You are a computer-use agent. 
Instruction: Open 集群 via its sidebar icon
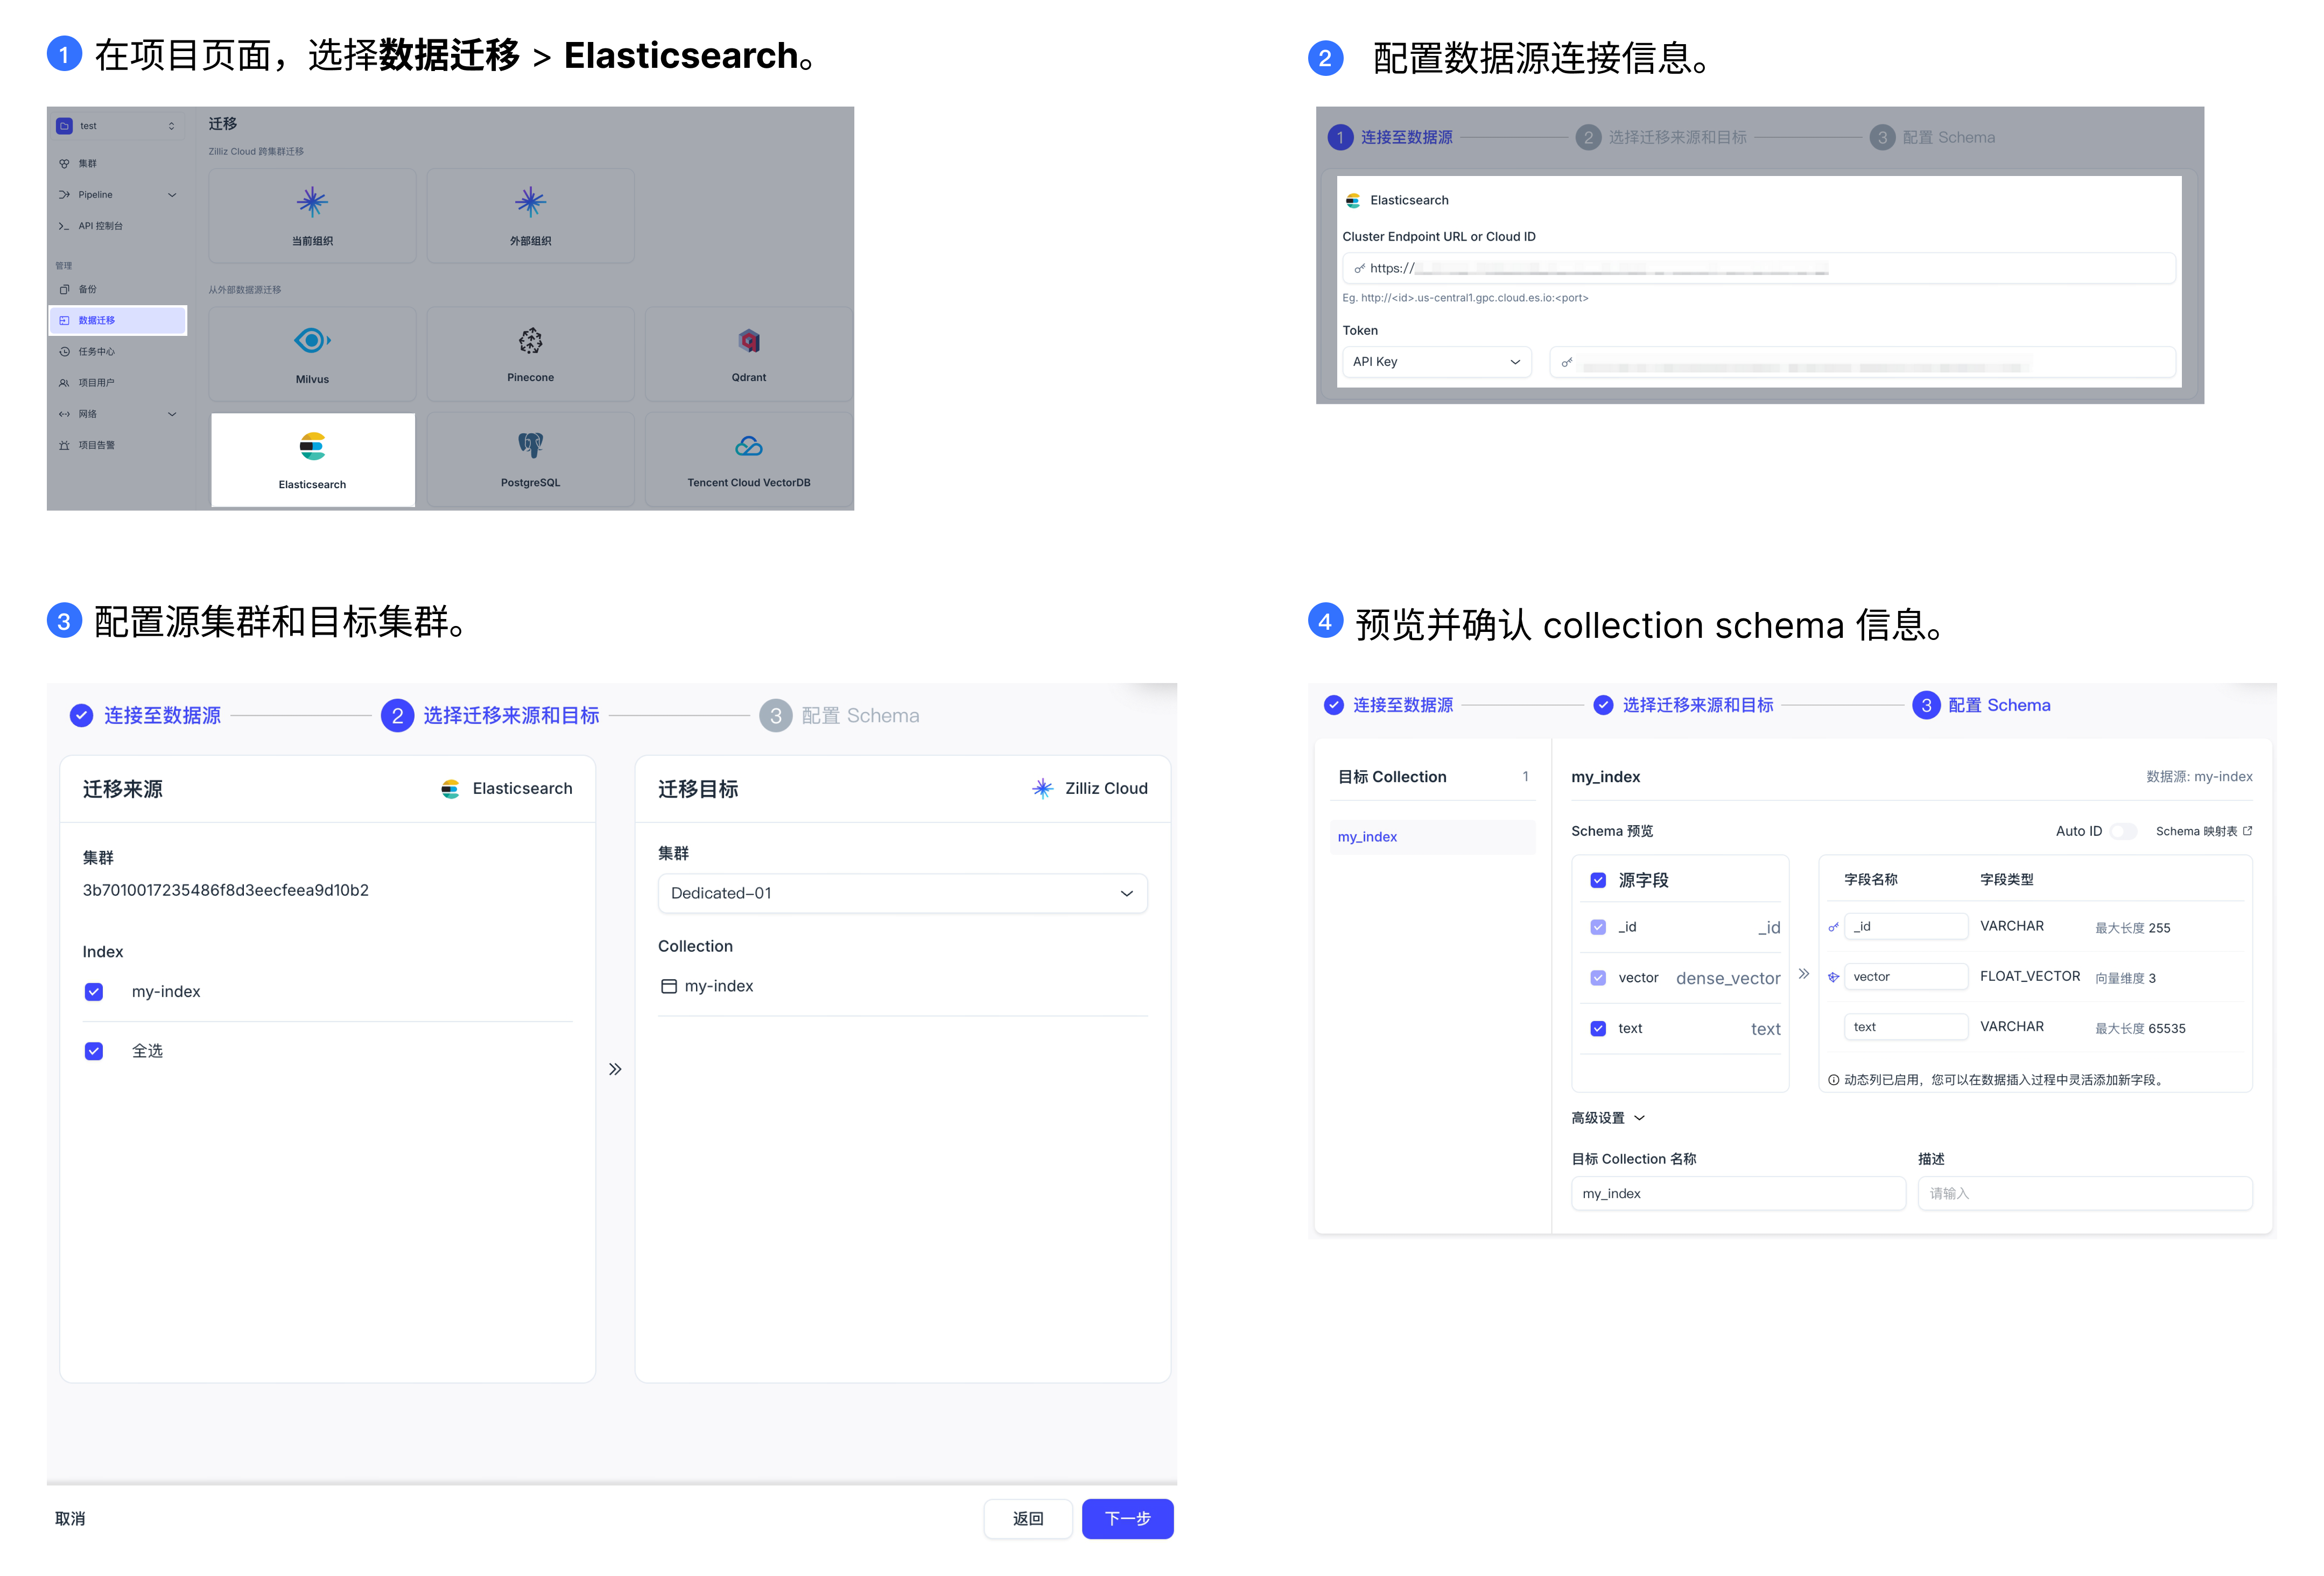(x=64, y=163)
